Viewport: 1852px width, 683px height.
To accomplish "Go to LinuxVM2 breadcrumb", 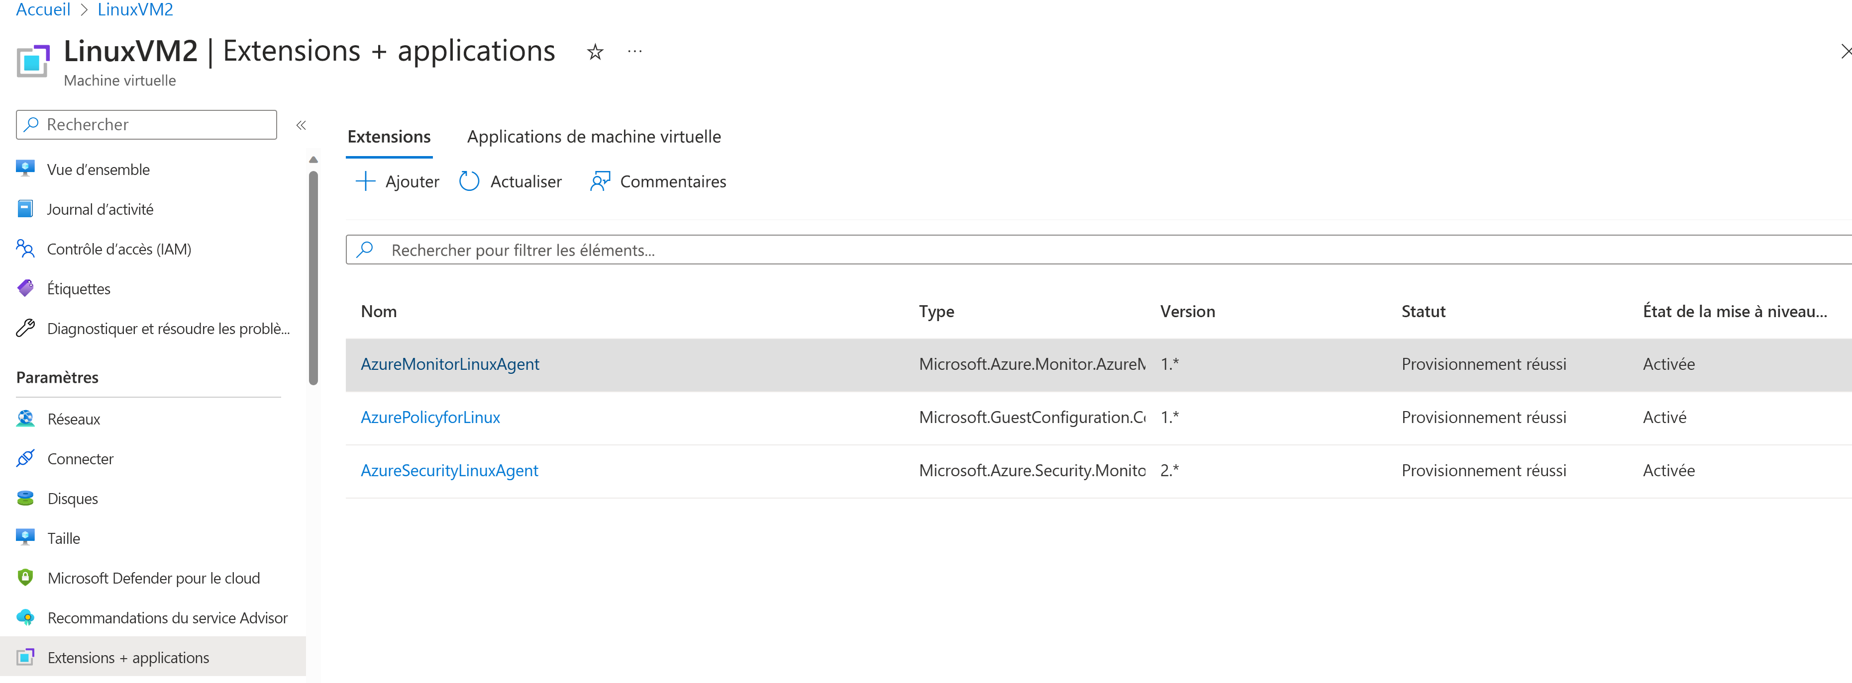I will coord(135,9).
